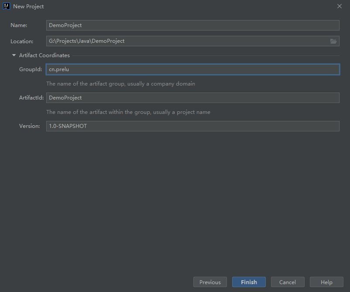Click the 'Name:' label
Viewport: 350px width, 292px height.
click(19, 25)
